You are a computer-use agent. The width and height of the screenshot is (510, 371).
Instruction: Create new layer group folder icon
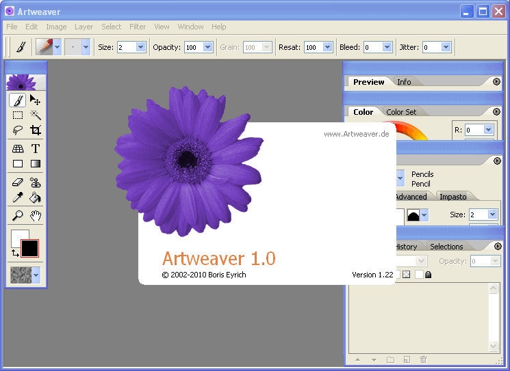click(x=390, y=359)
